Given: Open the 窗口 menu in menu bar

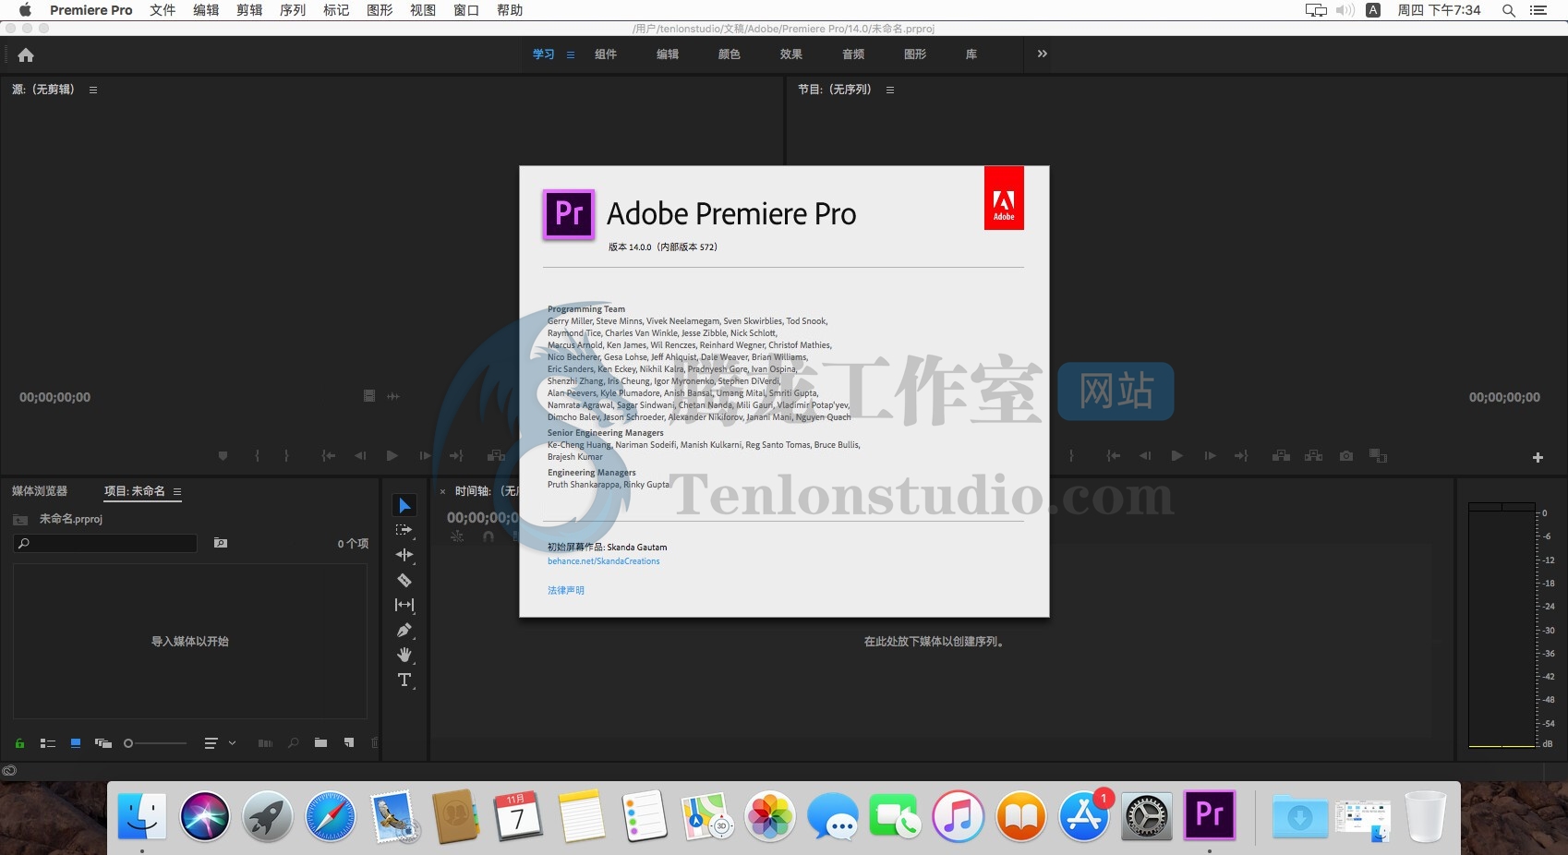Looking at the screenshot, I should pos(466,10).
